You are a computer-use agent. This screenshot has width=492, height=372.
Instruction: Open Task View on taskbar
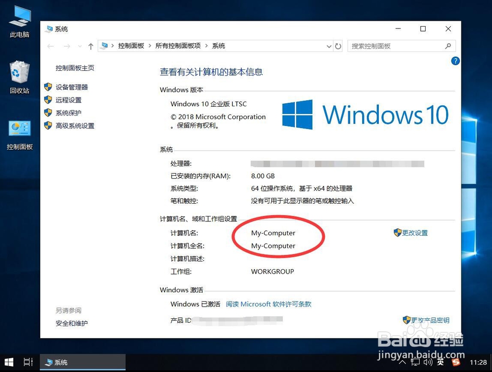coord(28,363)
